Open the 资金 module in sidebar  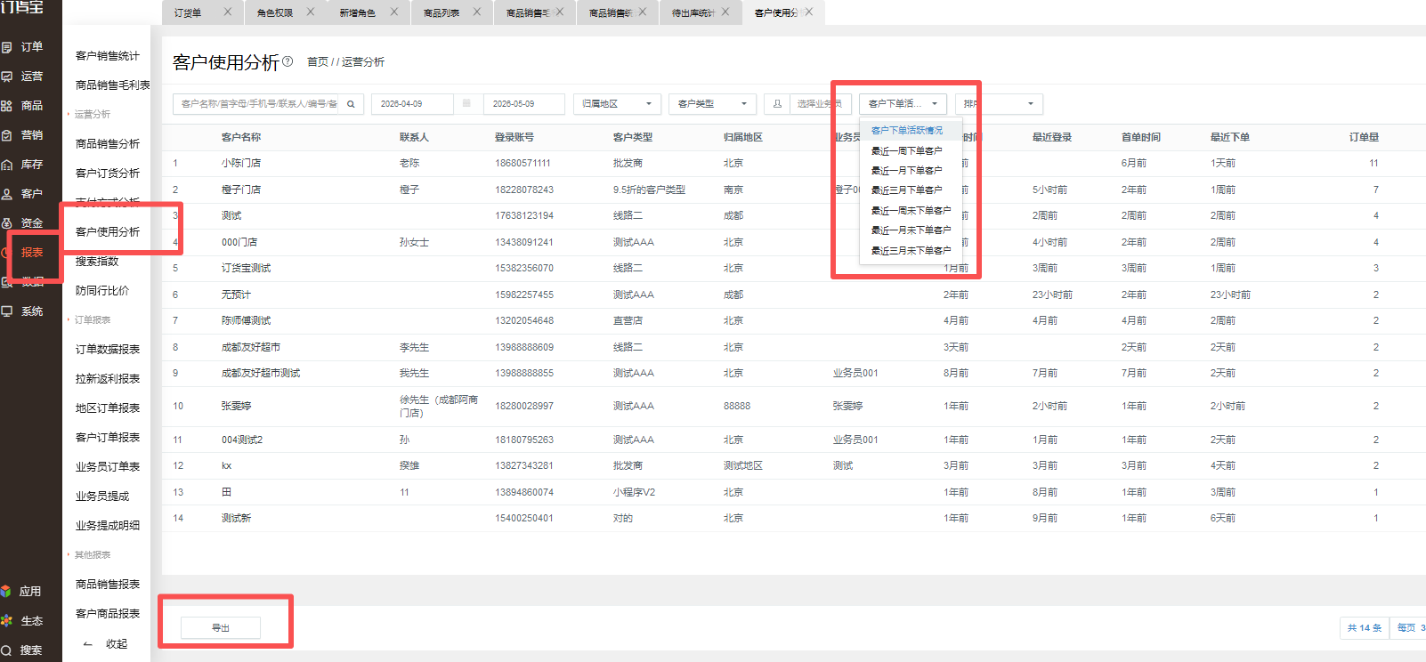22,223
